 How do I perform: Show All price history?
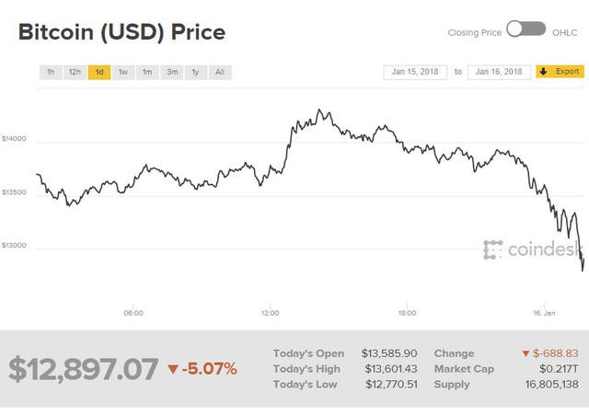tap(219, 72)
